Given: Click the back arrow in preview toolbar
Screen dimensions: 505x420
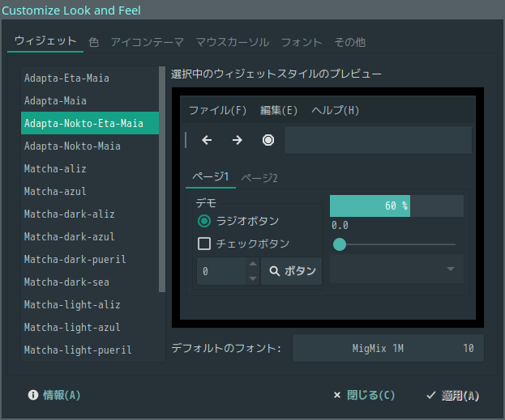Looking at the screenshot, I should coord(207,140).
